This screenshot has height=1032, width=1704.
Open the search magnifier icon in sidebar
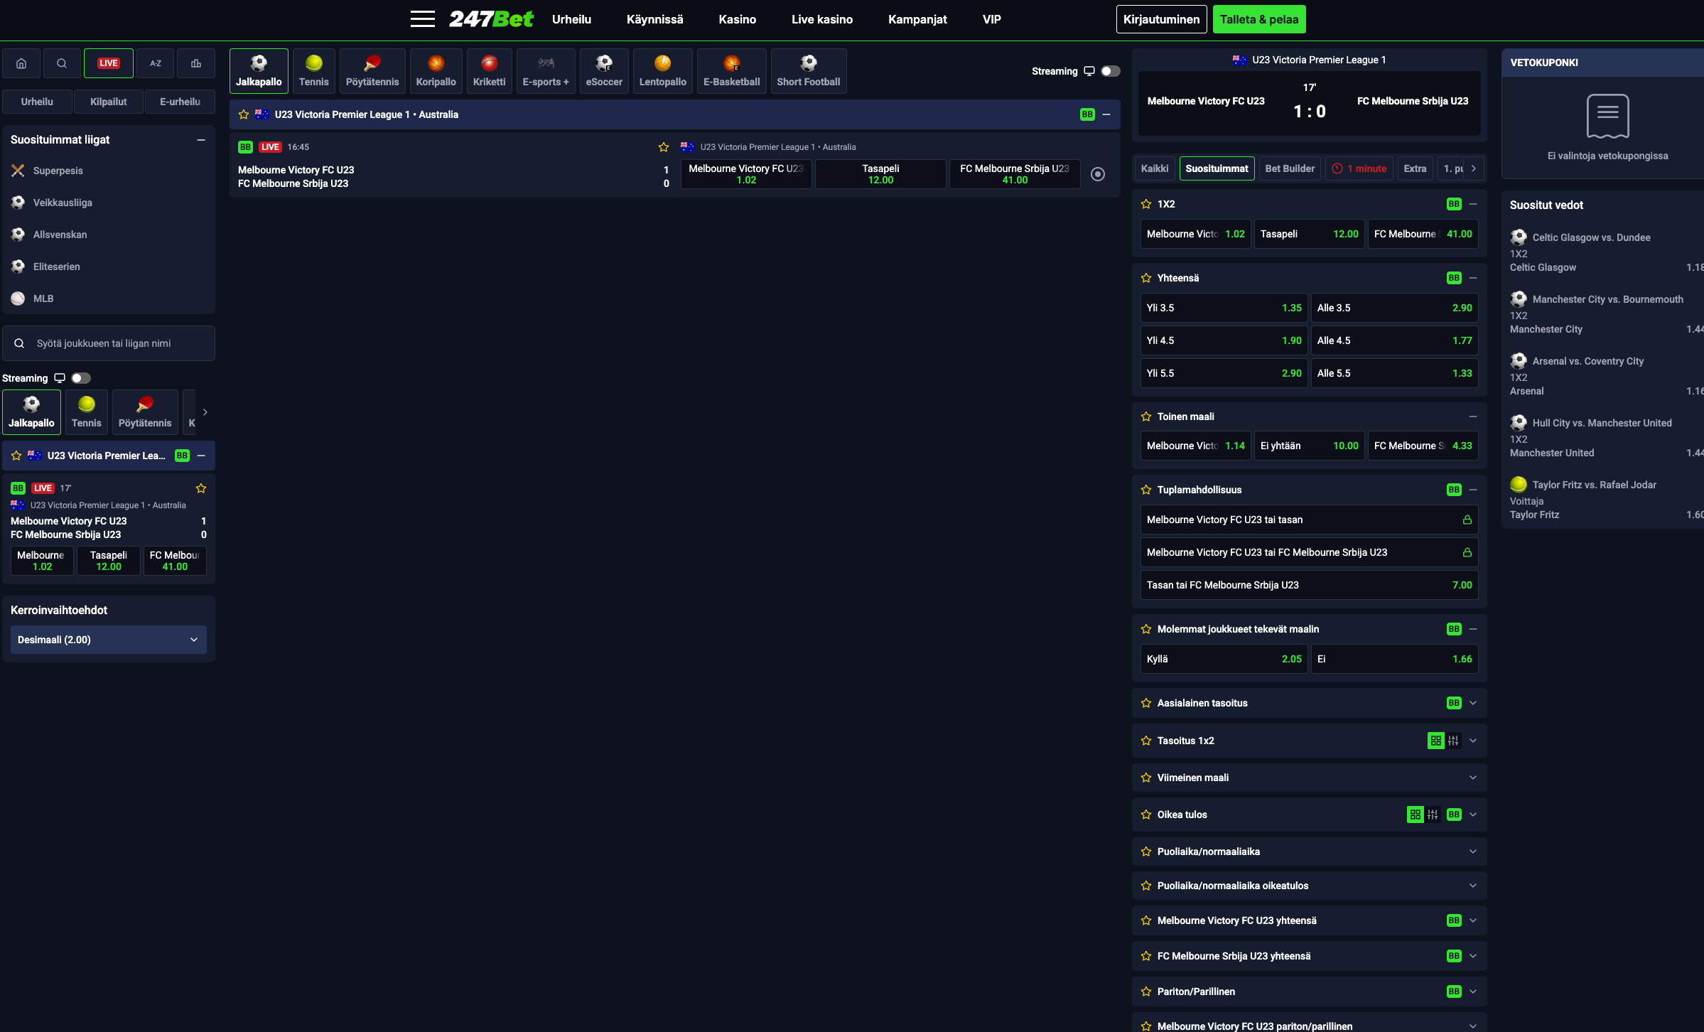pyautogui.click(x=62, y=63)
